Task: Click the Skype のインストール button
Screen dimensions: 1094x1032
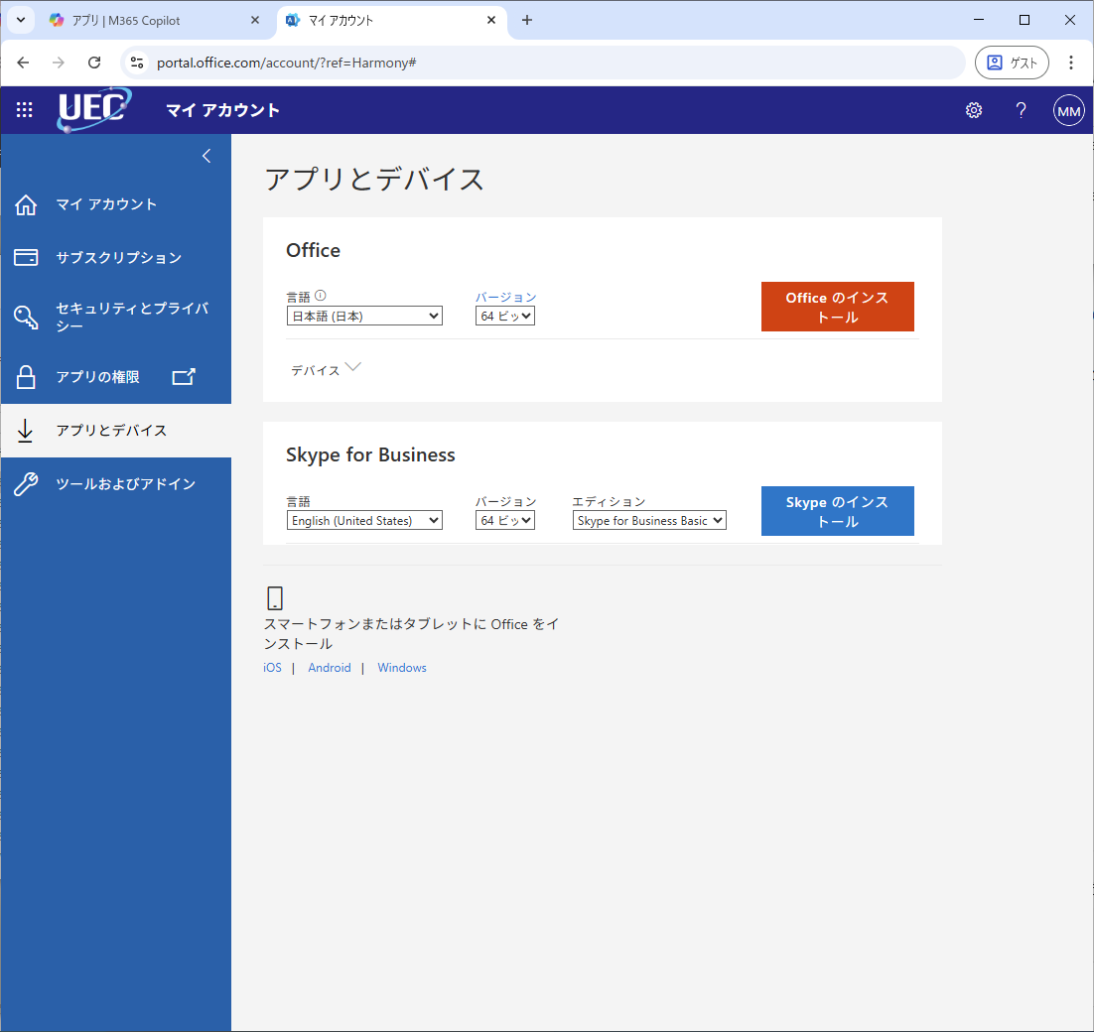Action: pos(837,511)
